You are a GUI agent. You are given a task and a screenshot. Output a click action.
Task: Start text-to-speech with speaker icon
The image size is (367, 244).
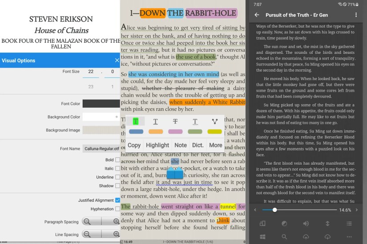306,224
